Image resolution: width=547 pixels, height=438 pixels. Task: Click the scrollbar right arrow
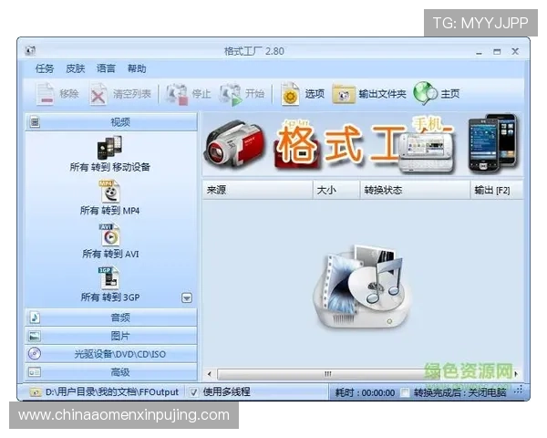[517, 374]
